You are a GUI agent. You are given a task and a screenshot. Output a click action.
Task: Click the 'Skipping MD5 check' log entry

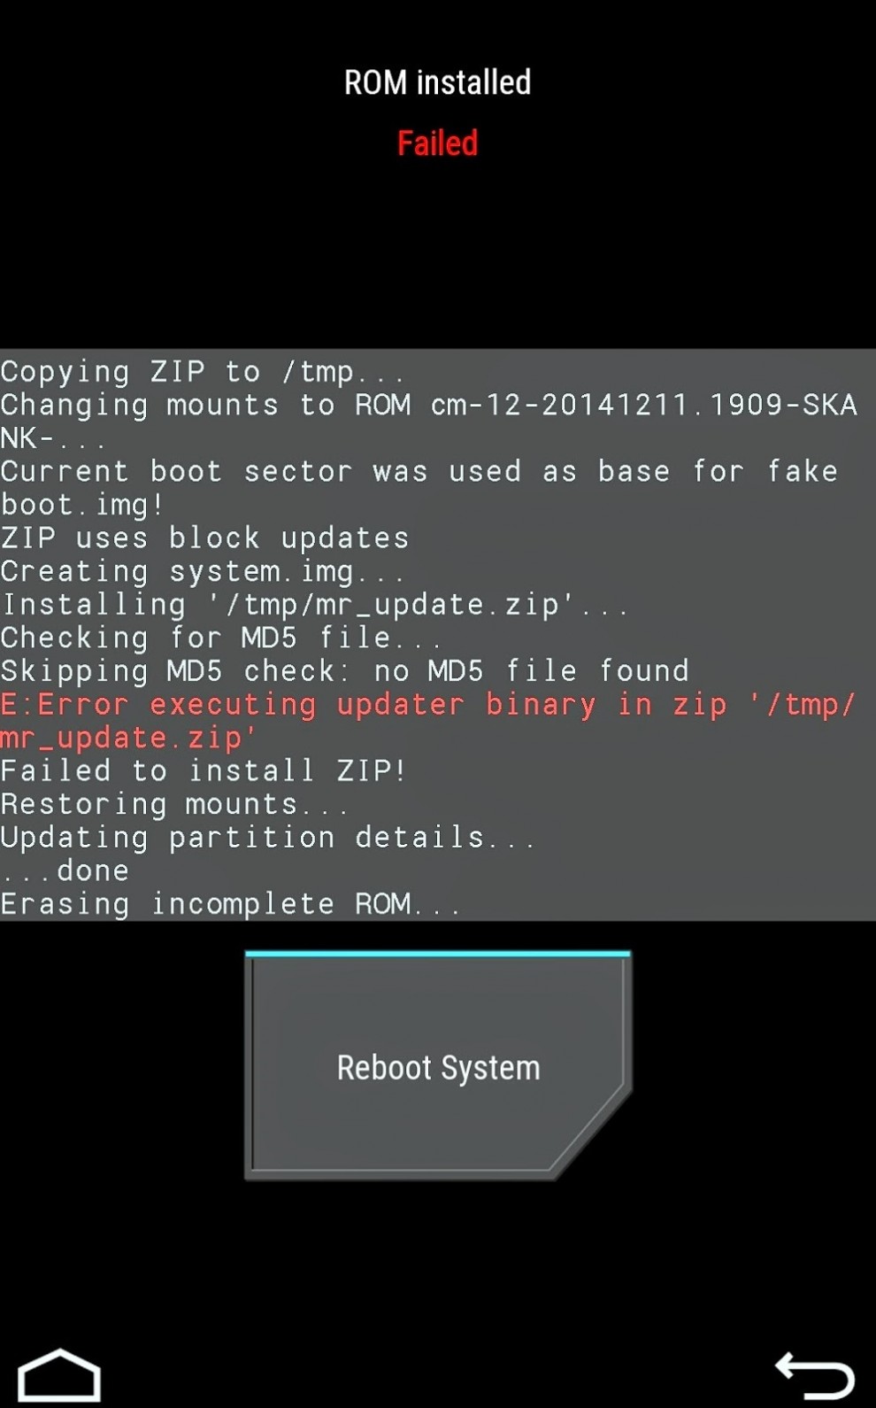[344, 671]
